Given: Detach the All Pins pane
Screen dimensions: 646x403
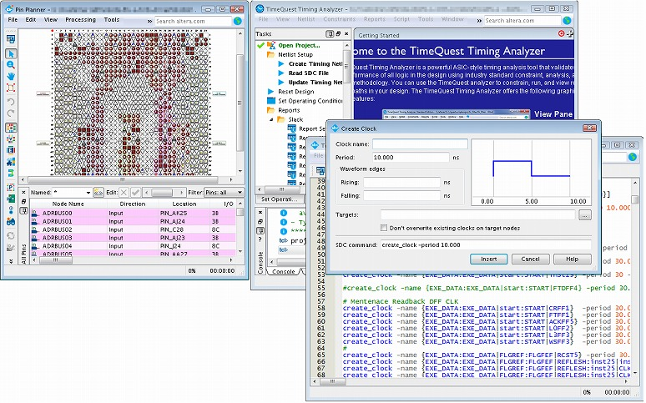Looking at the screenshot, I should coord(24,202).
